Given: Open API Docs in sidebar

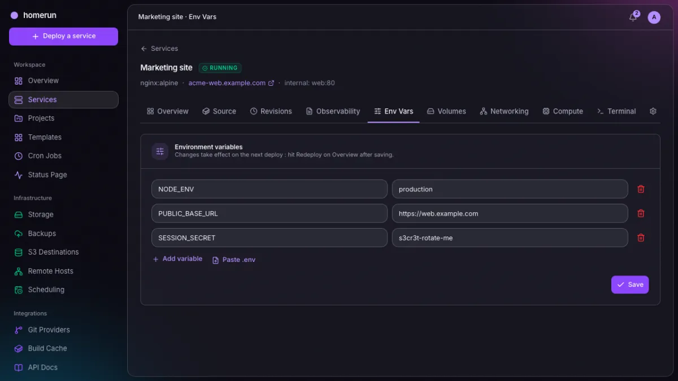Looking at the screenshot, I should 63,367.
